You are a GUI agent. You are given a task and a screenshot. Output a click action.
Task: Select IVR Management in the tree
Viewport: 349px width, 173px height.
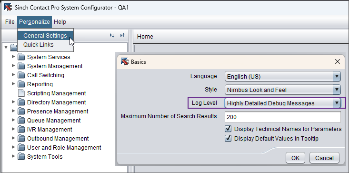(x=50, y=130)
